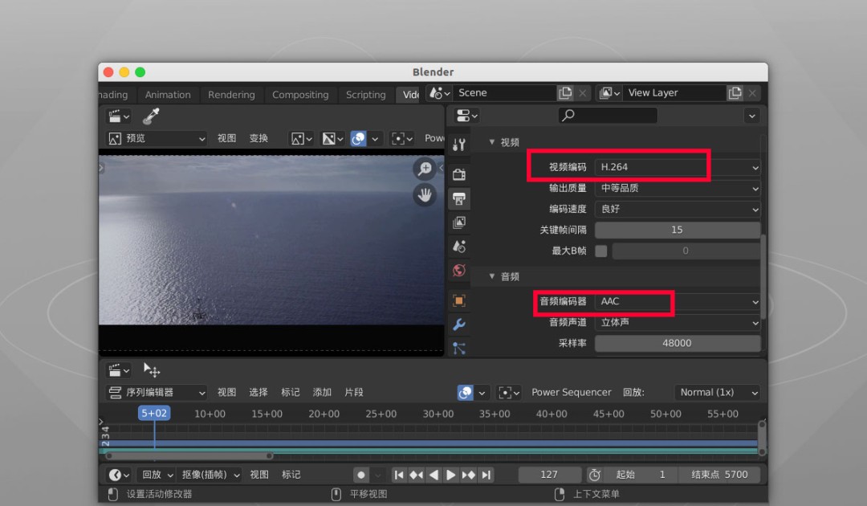Viewport: 867px width, 506px height.
Task: Enable the 最大B帧 checkbox
Action: coord(601,251)
